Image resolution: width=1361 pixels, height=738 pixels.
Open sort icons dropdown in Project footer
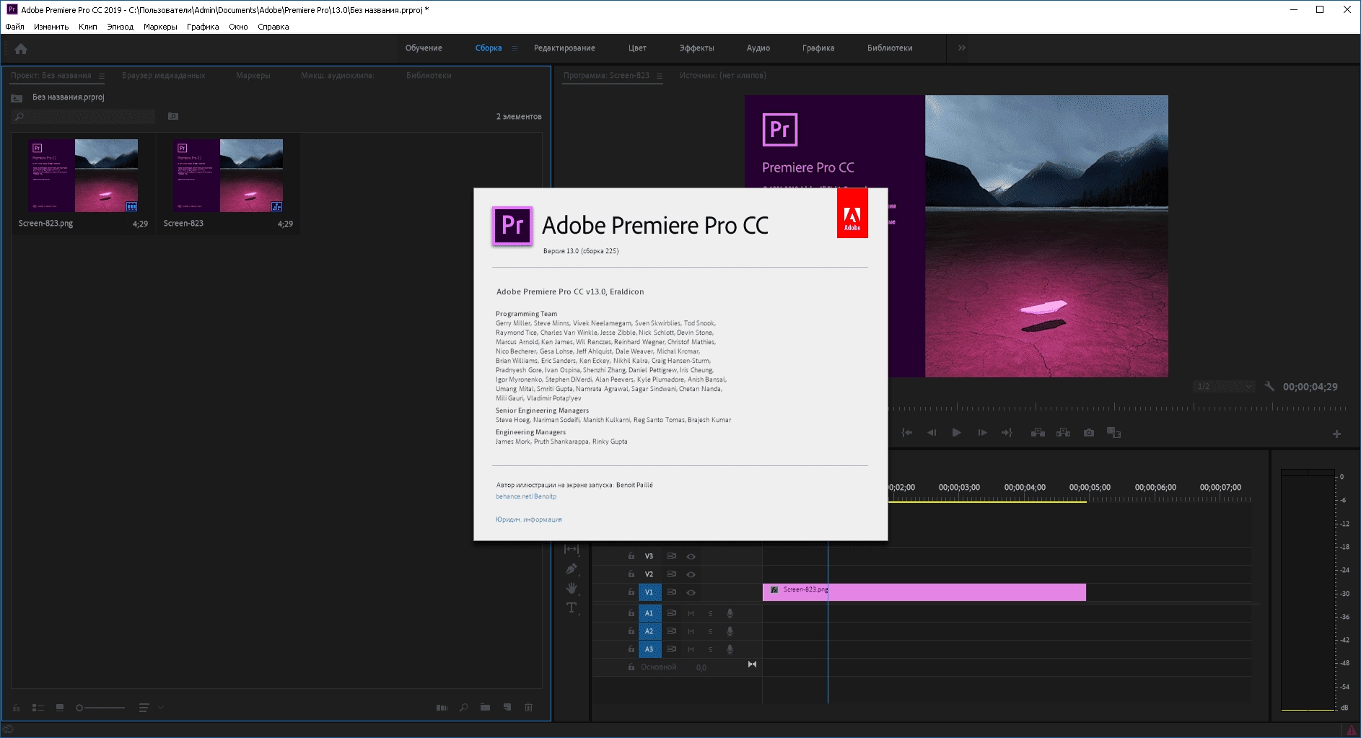click(149, 708)
